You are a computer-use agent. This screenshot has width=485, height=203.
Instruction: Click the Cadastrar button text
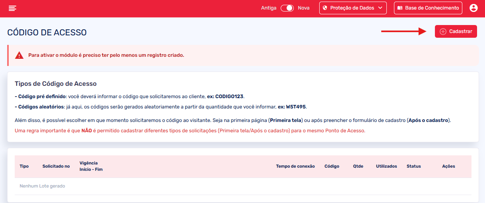(460, 31)
